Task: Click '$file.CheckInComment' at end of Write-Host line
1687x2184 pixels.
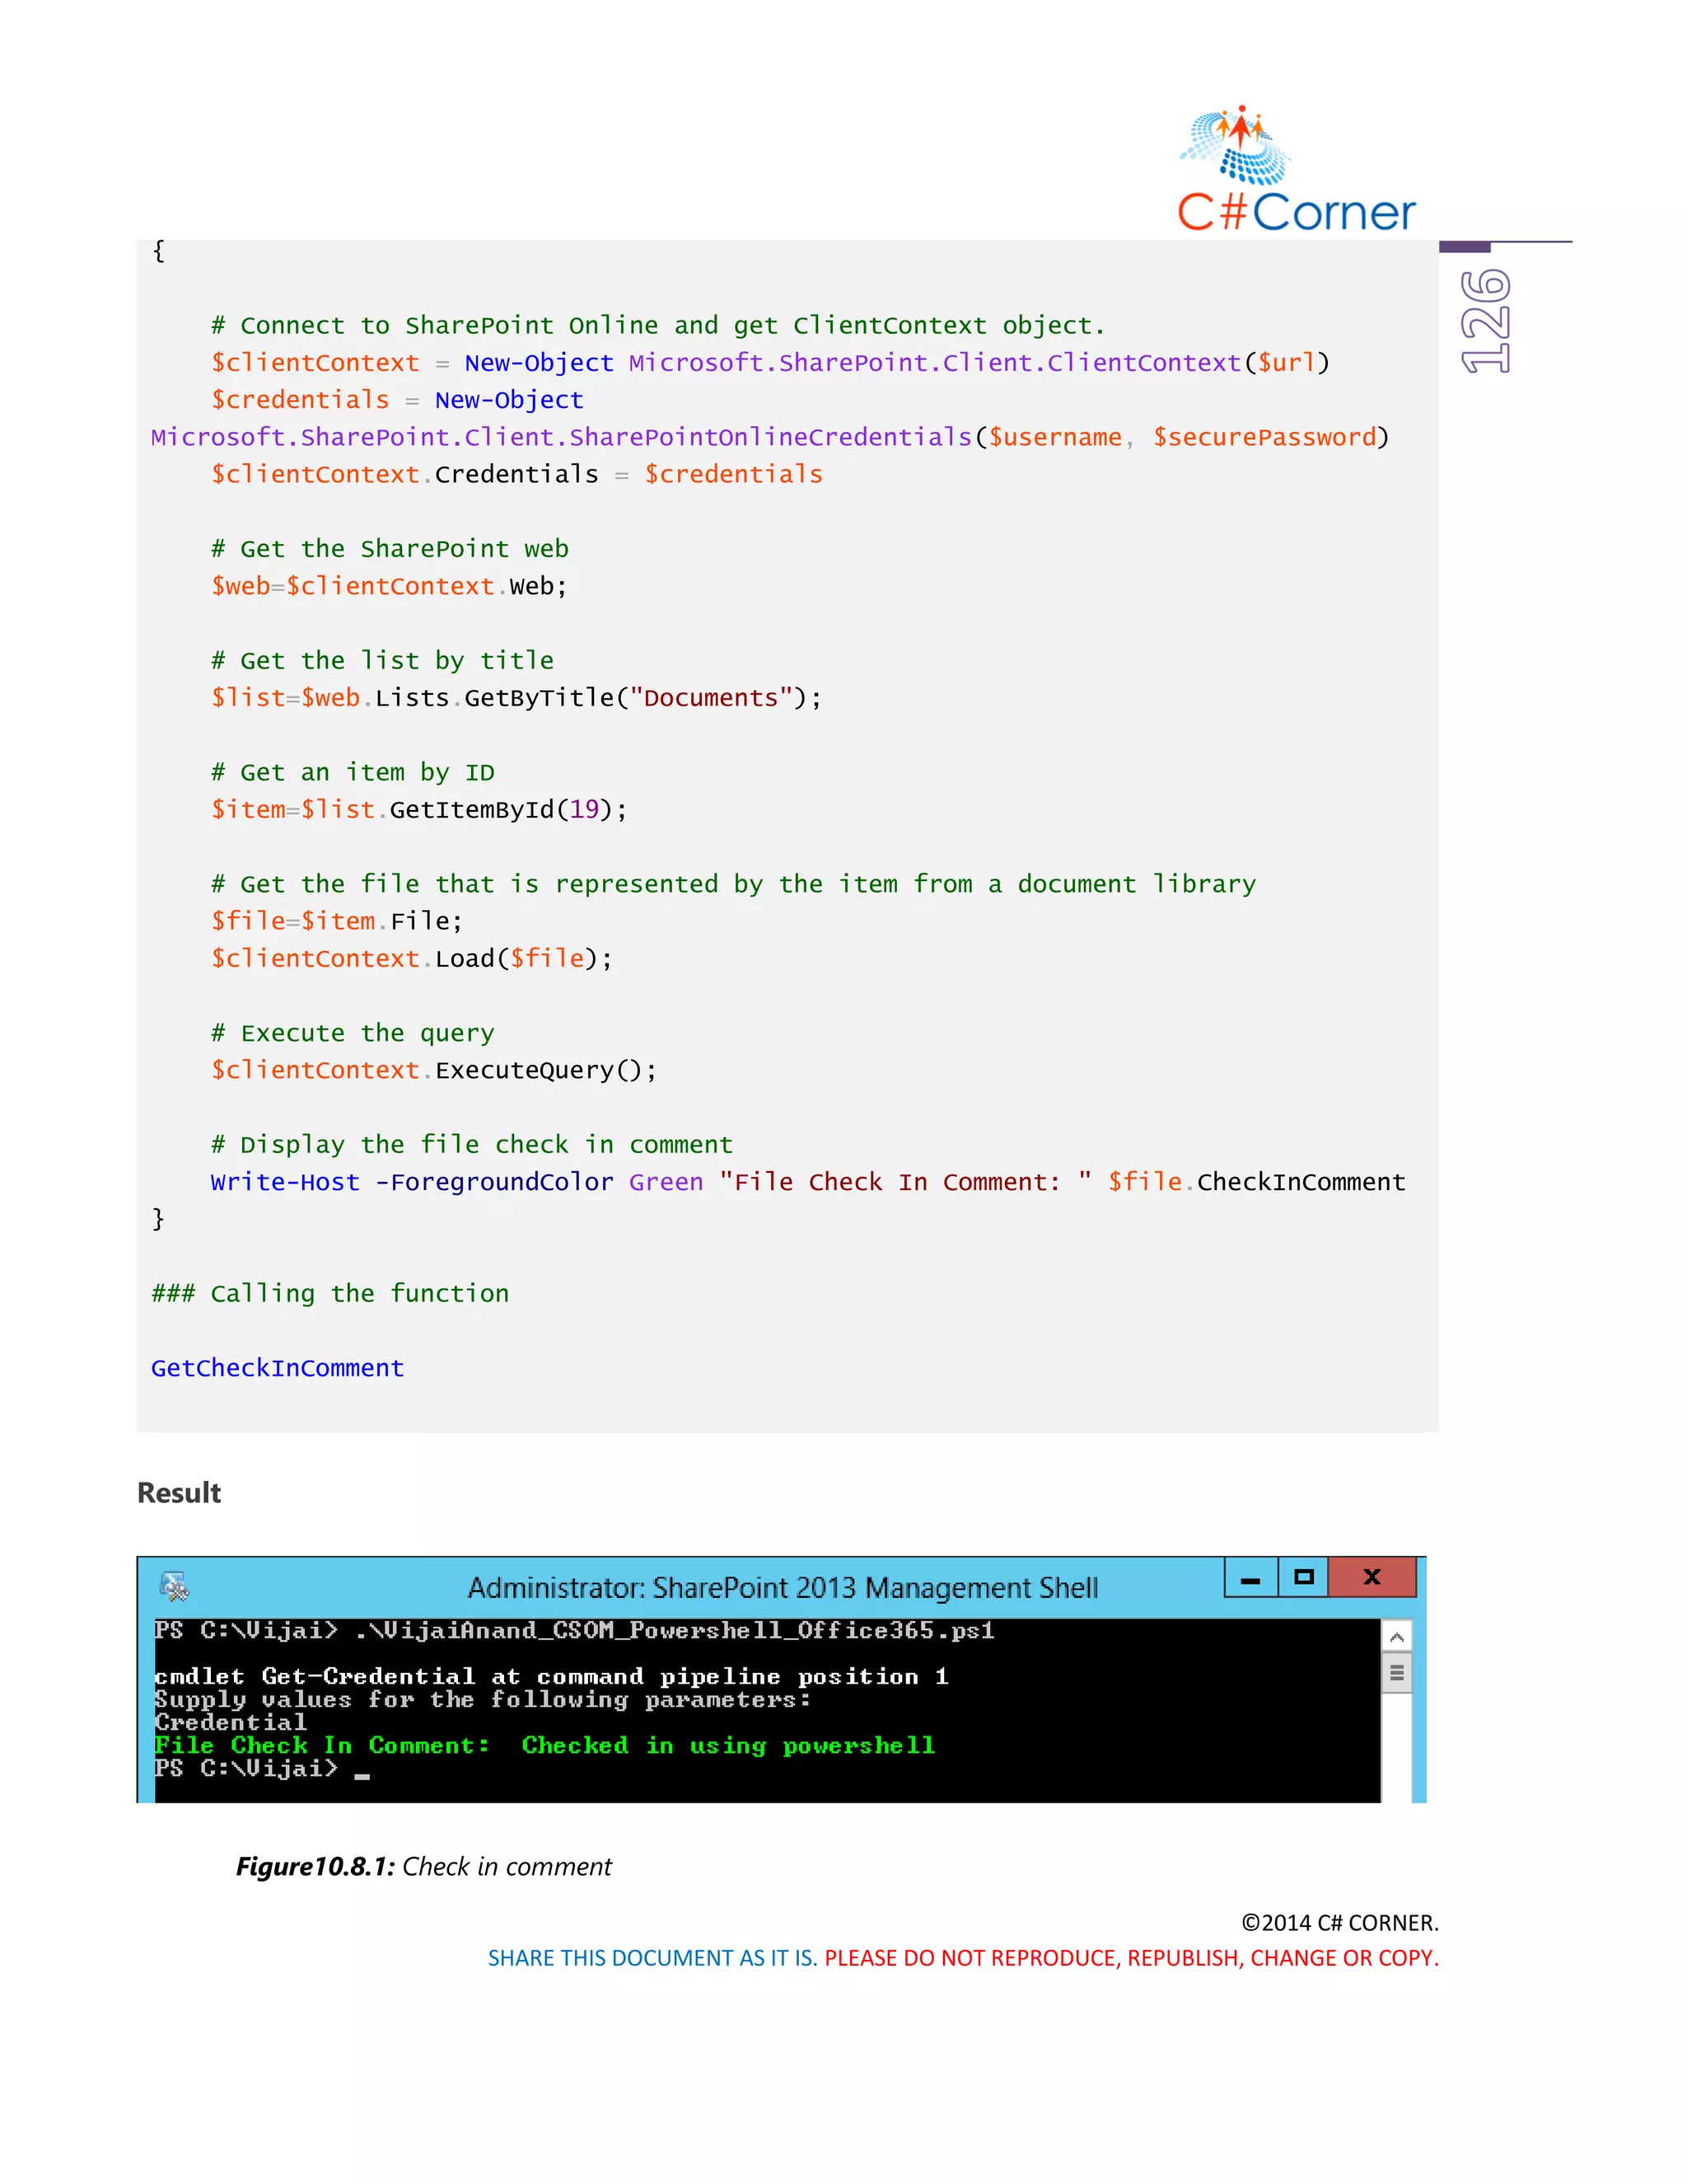Action: click(1256, 1182)
